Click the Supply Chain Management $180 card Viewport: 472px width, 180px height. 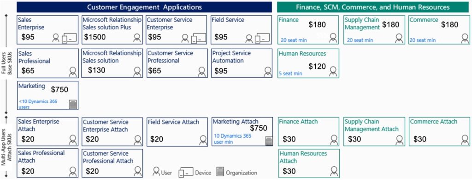(373, 30)
